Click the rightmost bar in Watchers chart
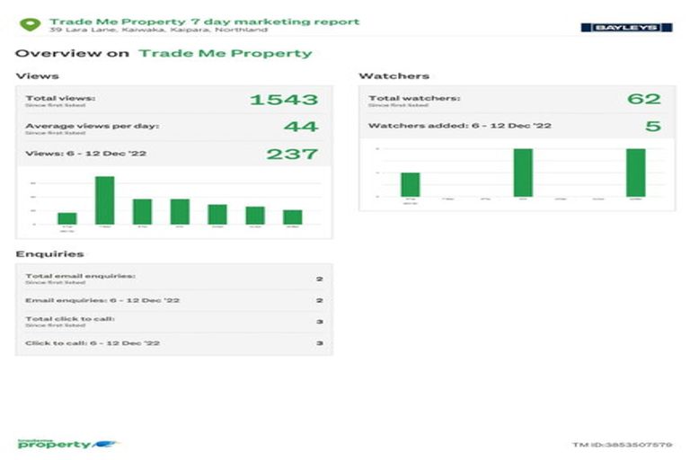690x460 pixels. (635, 172)
